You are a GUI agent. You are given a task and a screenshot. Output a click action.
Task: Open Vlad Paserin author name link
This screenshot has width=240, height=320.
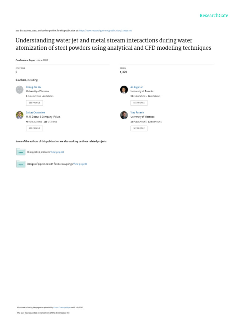(x=137, y=112)
